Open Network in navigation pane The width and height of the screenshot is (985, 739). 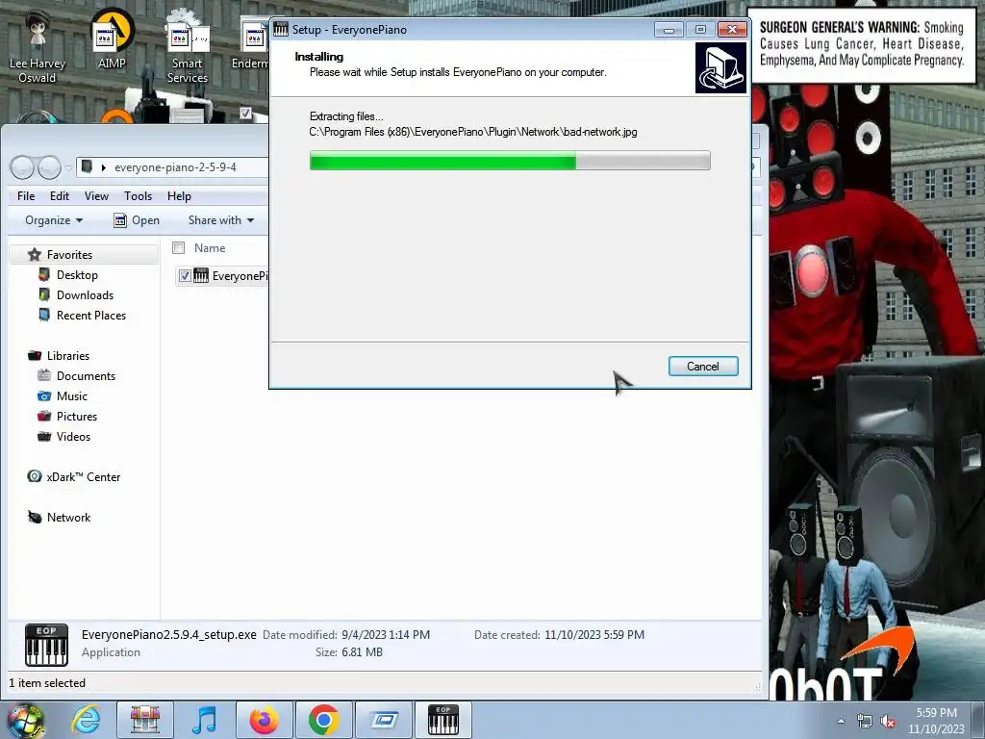click(69, 517)
